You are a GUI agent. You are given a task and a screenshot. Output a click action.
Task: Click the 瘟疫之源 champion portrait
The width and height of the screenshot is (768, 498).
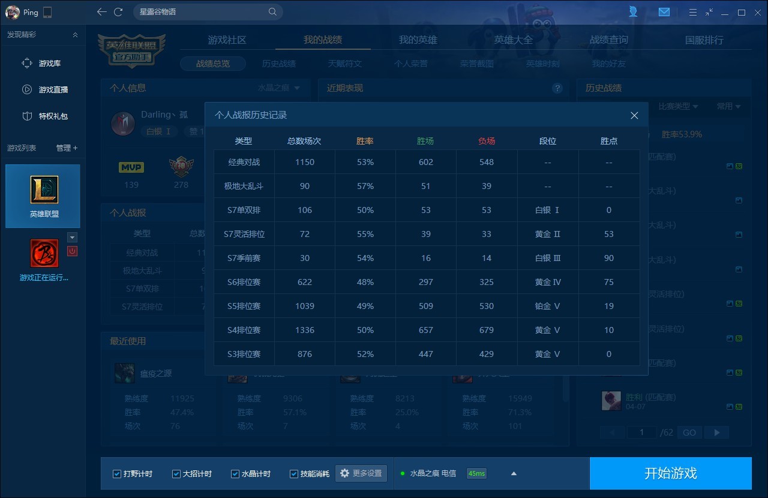click(125, 373)
